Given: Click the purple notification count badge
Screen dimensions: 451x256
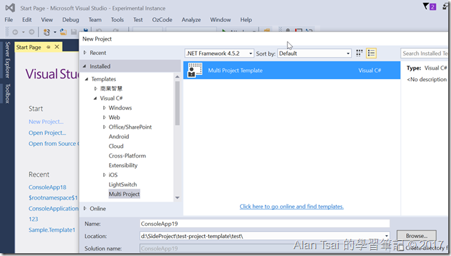Looking at the screenshot, I should [x=432, y=7].
